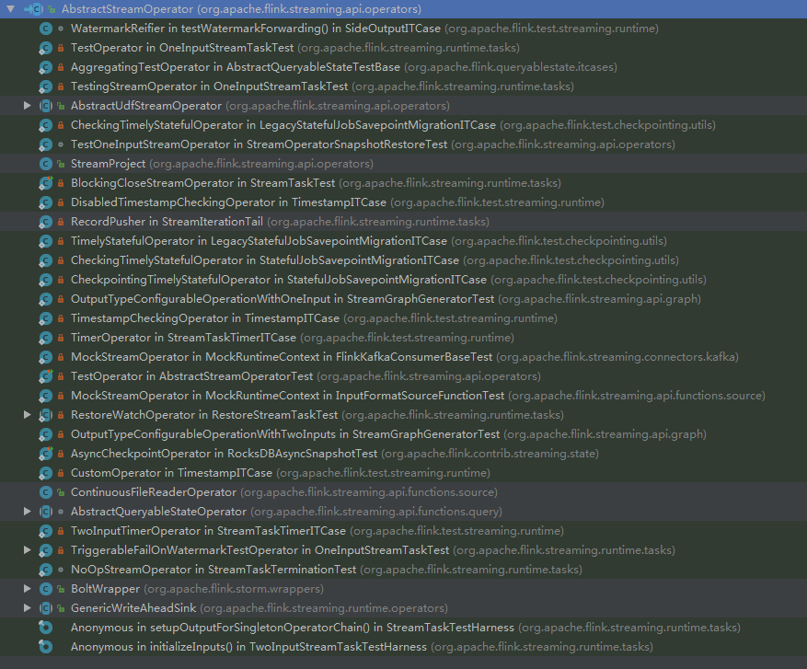Click the RecordPusher class icon
The width and height of the screenshot is (807, 669).
46,223
